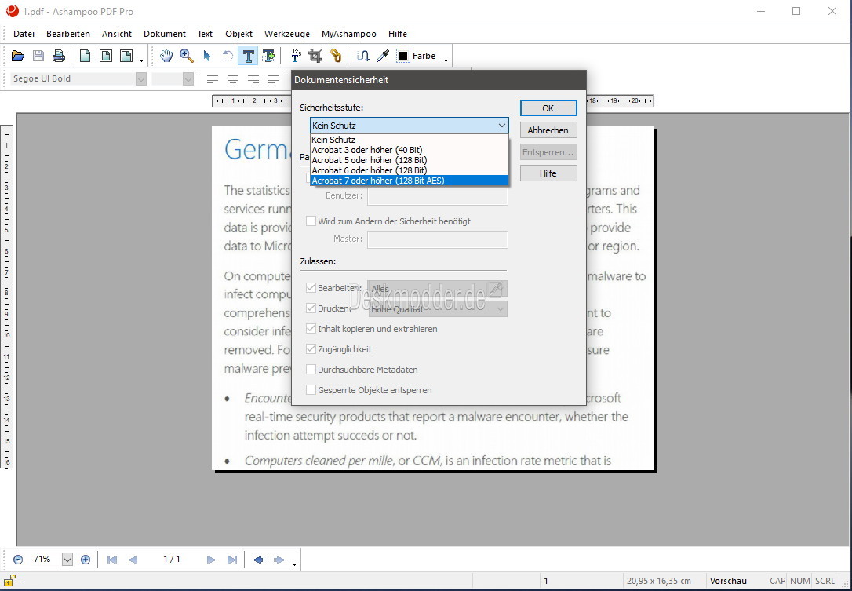Select 'Kein Schutz' list option
The height and width of the screenshot is (591, 852).
point(410,140)
